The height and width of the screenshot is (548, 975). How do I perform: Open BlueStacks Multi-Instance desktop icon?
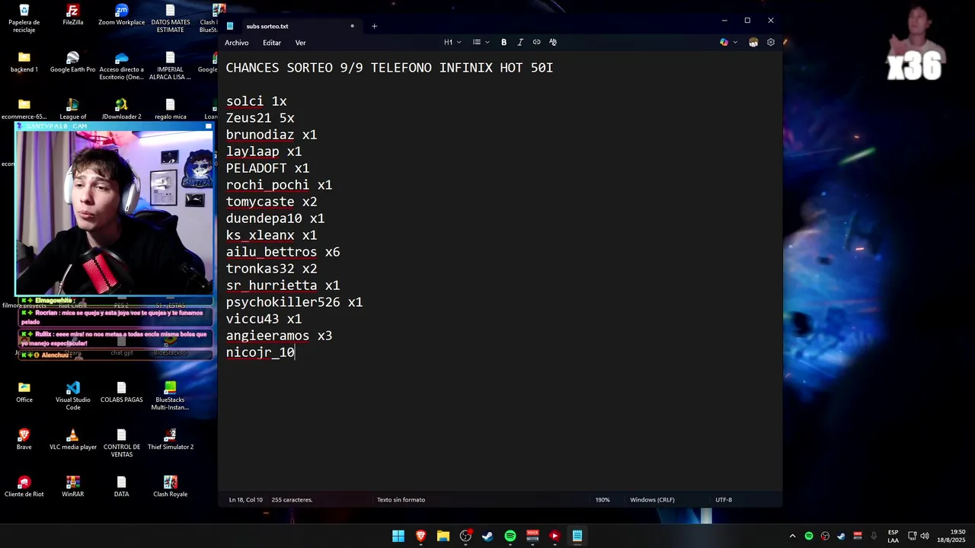171,396
